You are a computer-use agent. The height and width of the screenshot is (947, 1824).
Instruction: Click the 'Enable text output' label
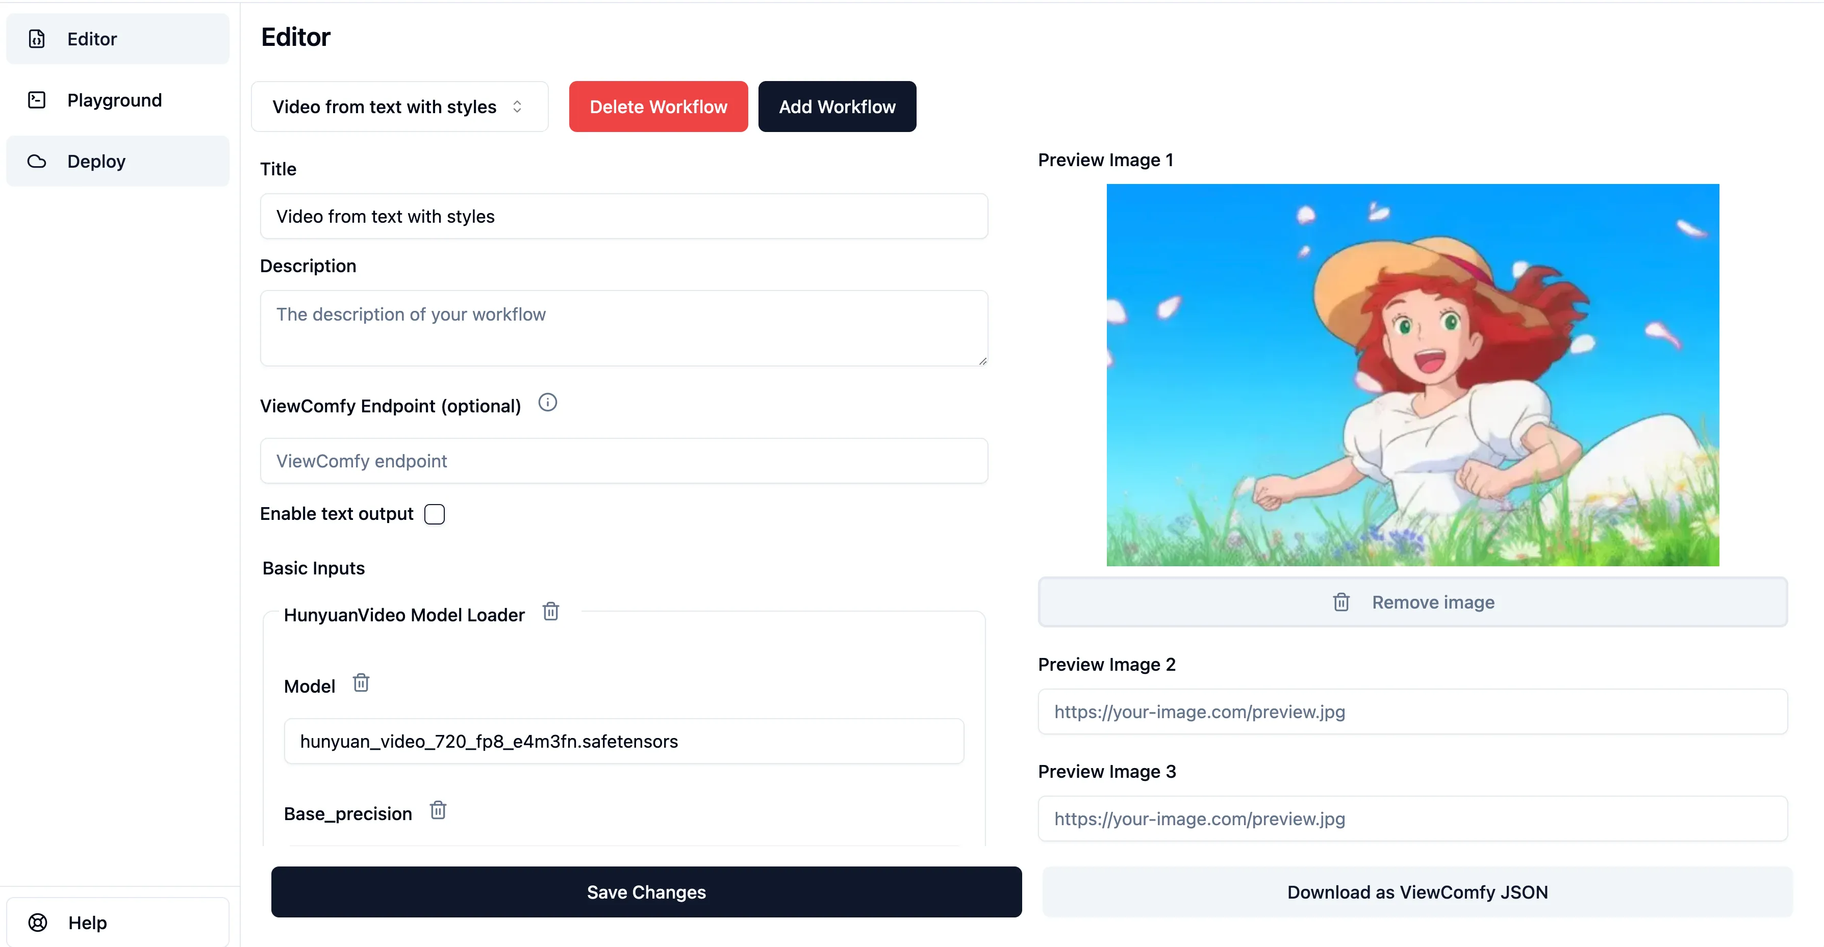coord(336,514)
